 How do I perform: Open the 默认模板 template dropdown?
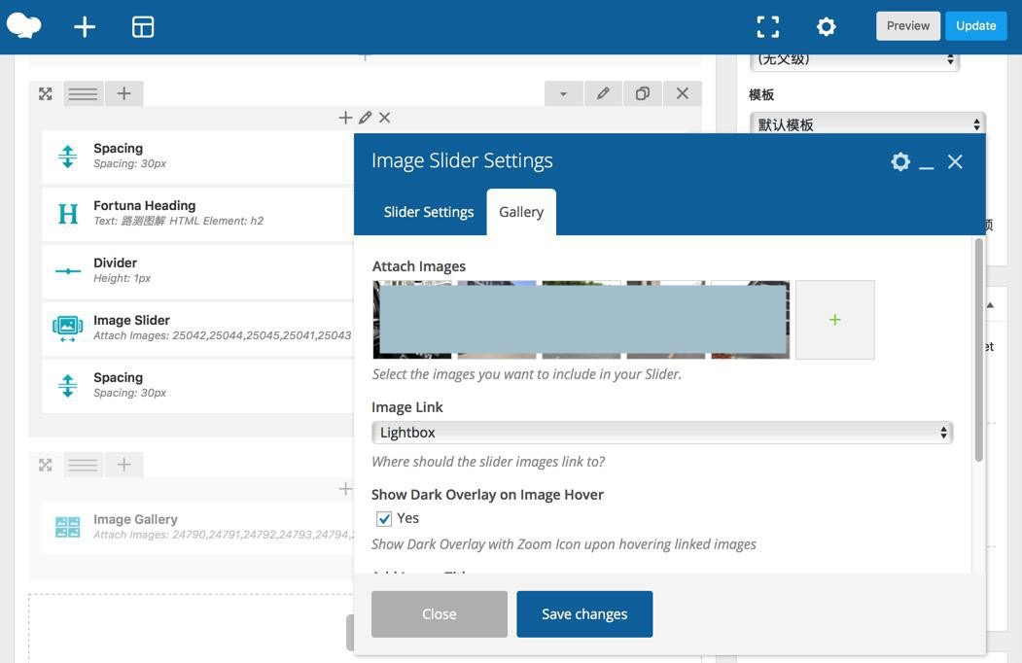pos(867,124)
